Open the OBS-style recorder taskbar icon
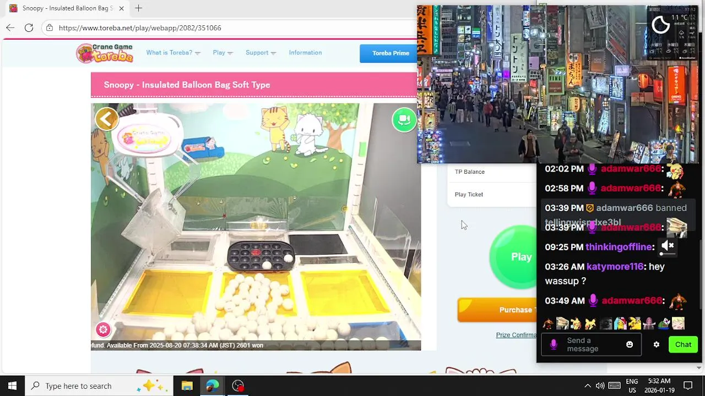 click(238, 386)
